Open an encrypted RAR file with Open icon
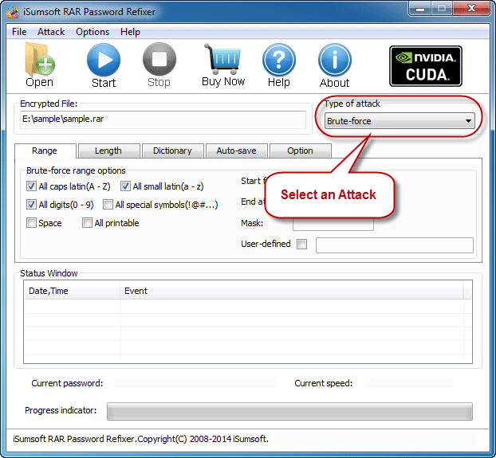The width and height of the screenshot is (496, 458). tap(40, 60)
